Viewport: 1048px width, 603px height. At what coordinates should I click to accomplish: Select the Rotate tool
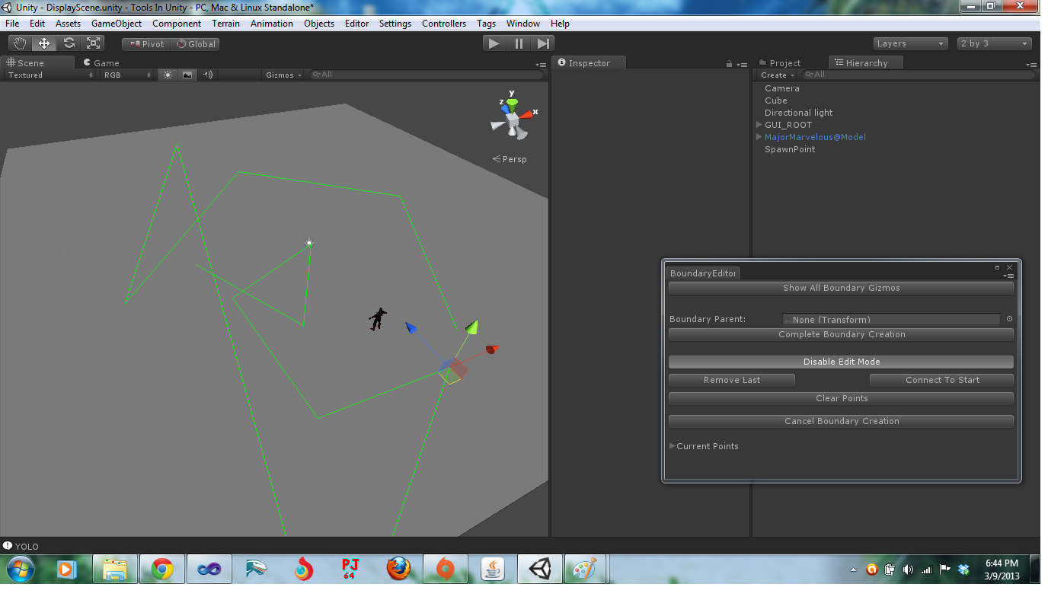point(69,43)
